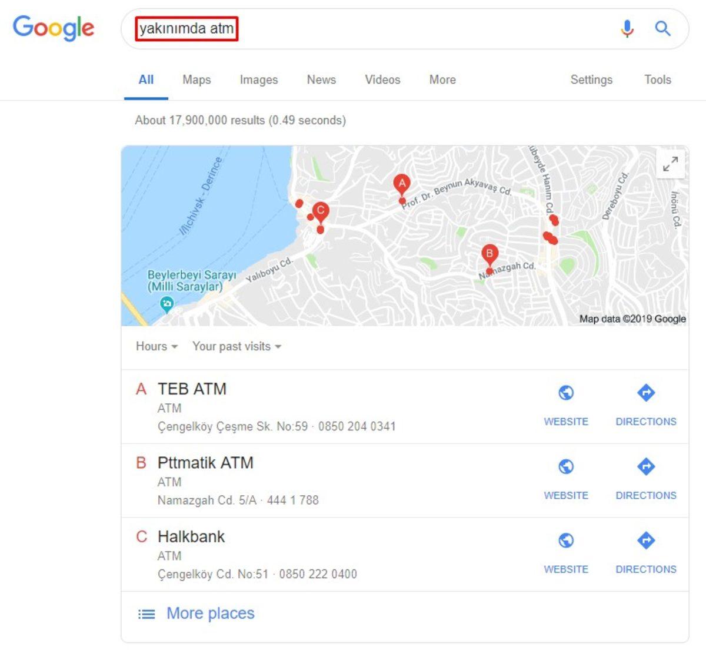Click the magnifying glass search icon

click(662, 28)
